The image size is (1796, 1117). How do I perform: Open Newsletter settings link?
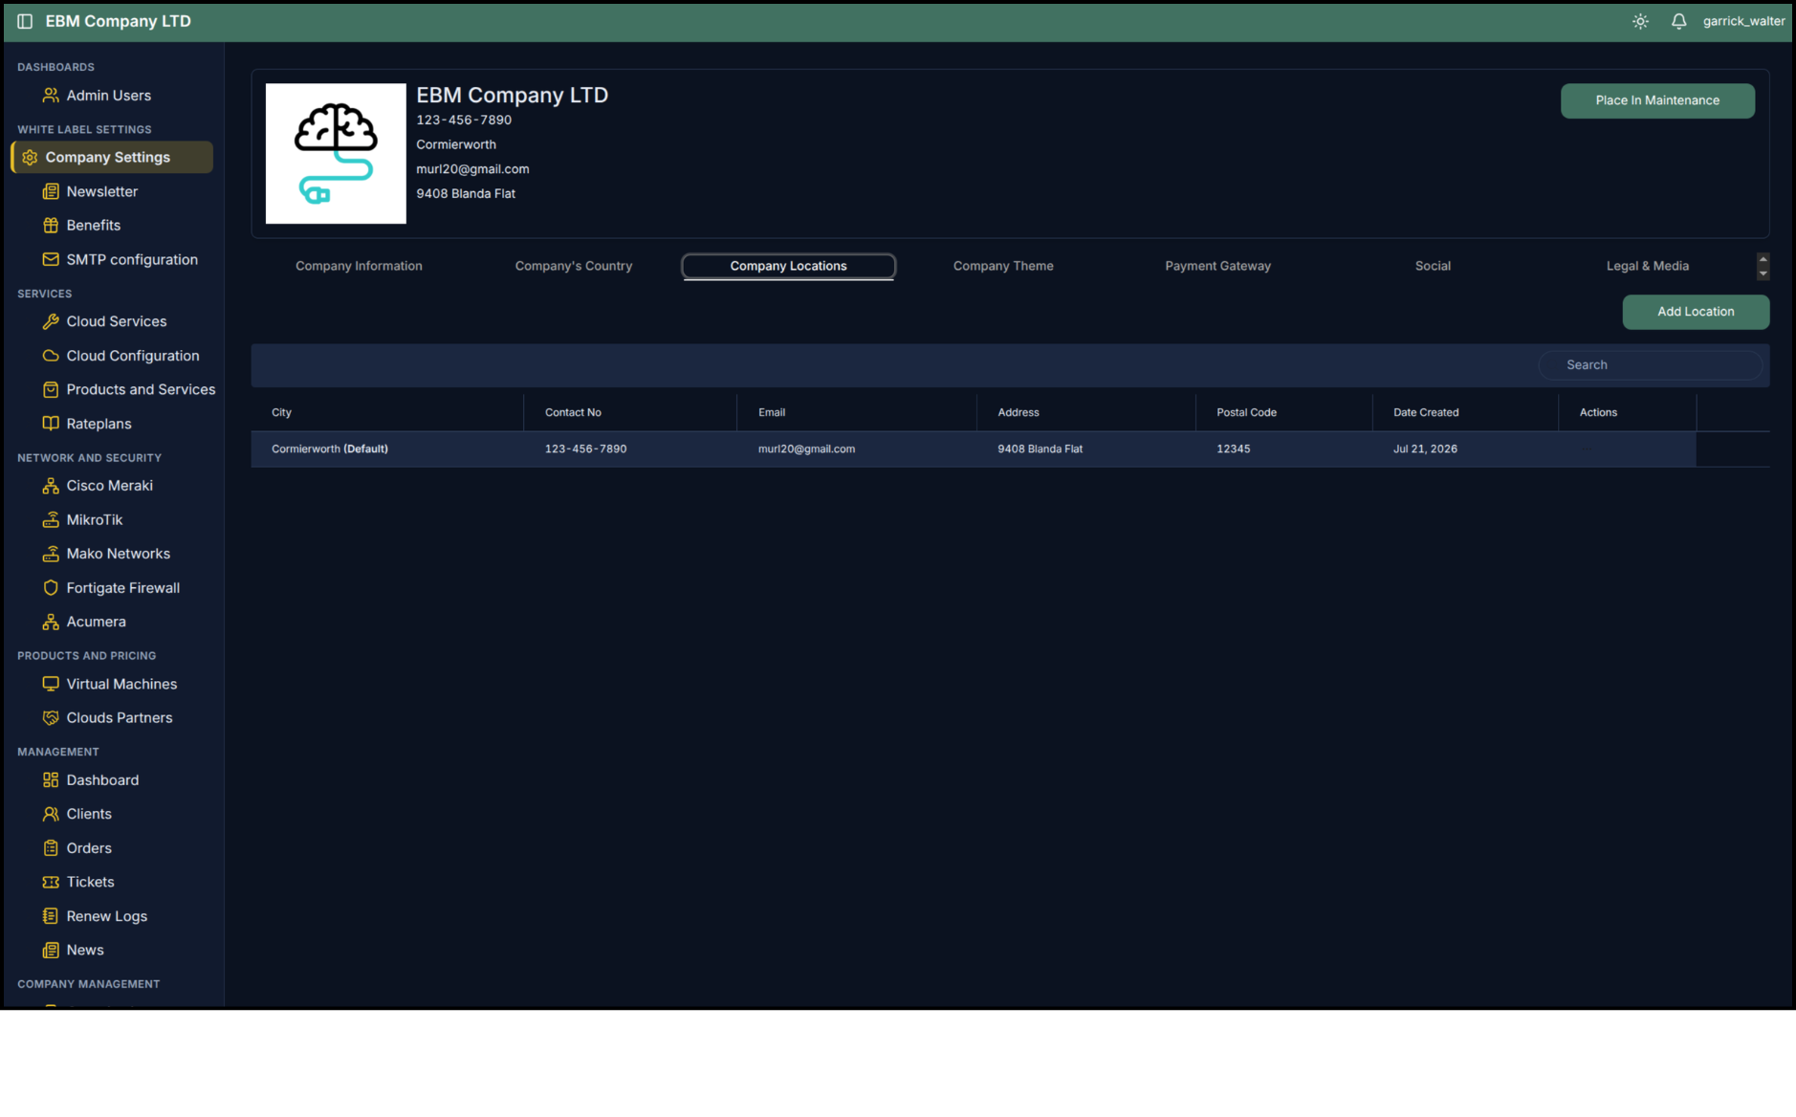102,192
